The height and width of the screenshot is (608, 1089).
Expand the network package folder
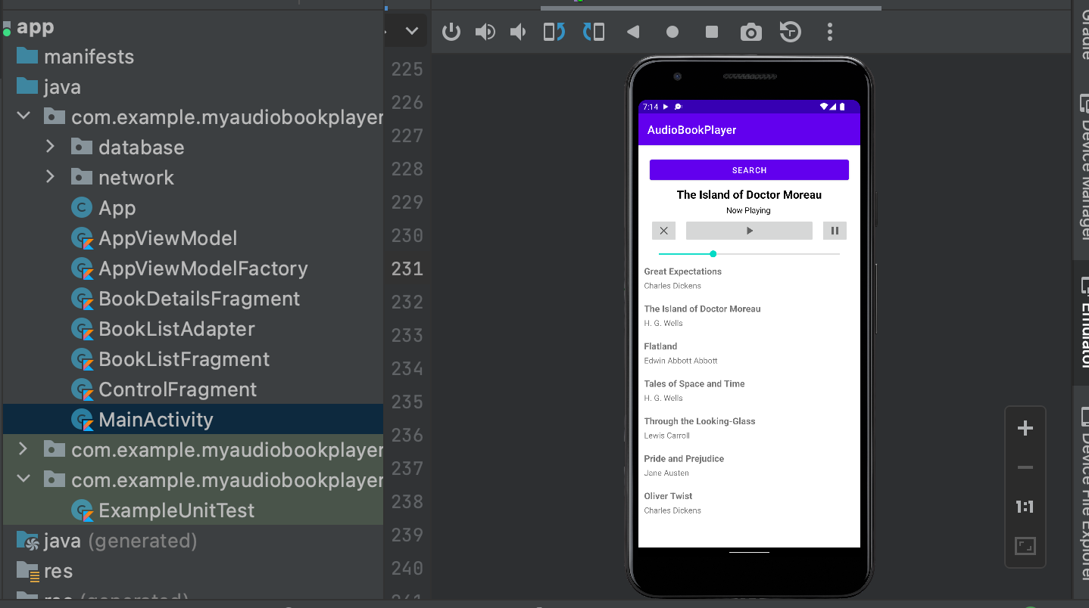50,177
